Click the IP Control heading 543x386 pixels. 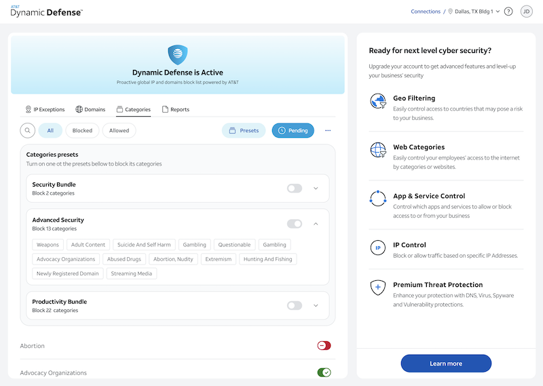[x=409, y=245]
